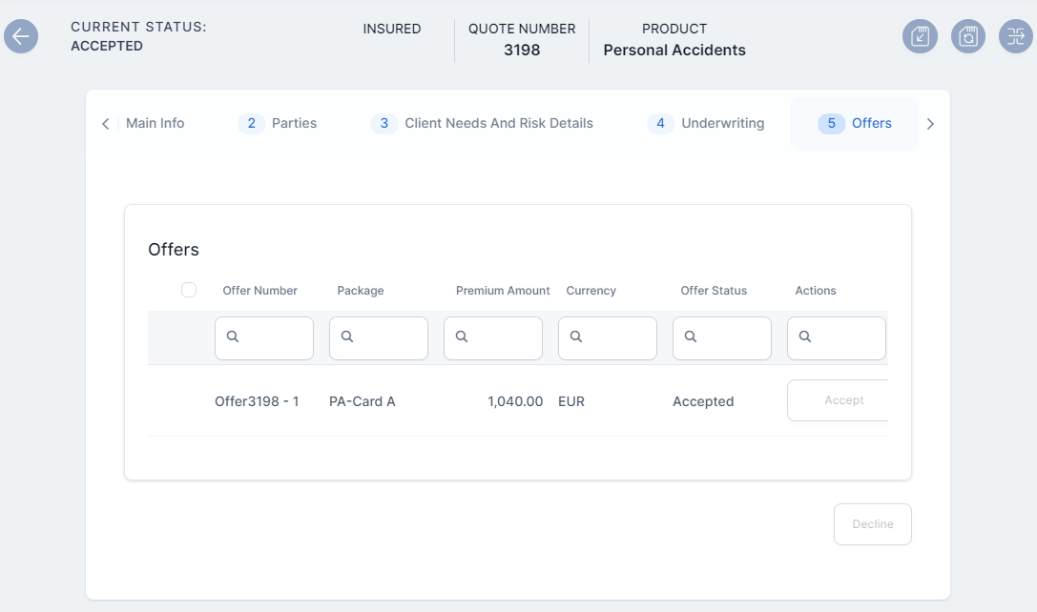Click the back arrow button
Screen dimensions: 1037x612
pyautogui.click(x=21, y=37)
